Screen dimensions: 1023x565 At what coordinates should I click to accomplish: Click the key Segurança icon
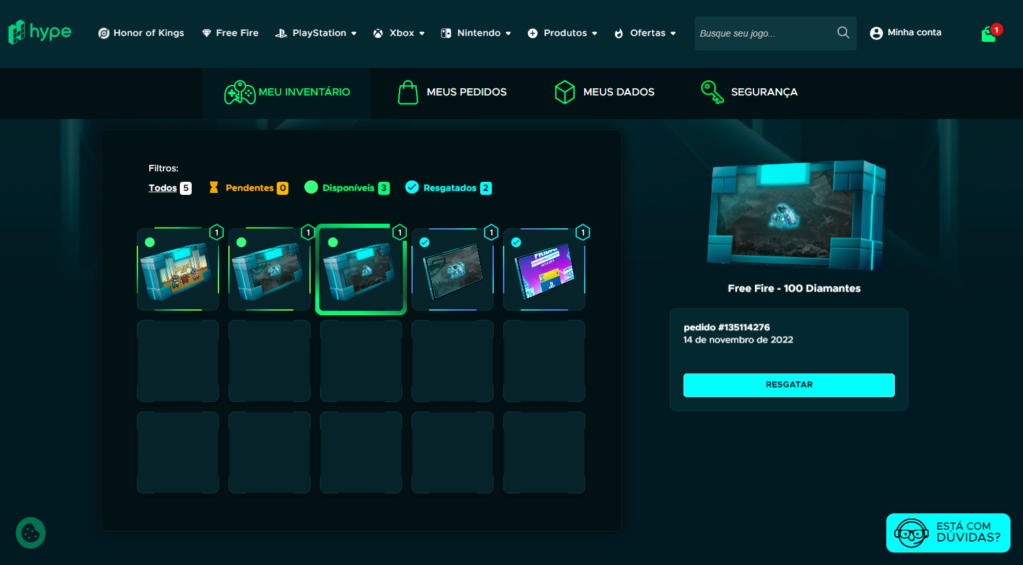(x=712, y=92)
